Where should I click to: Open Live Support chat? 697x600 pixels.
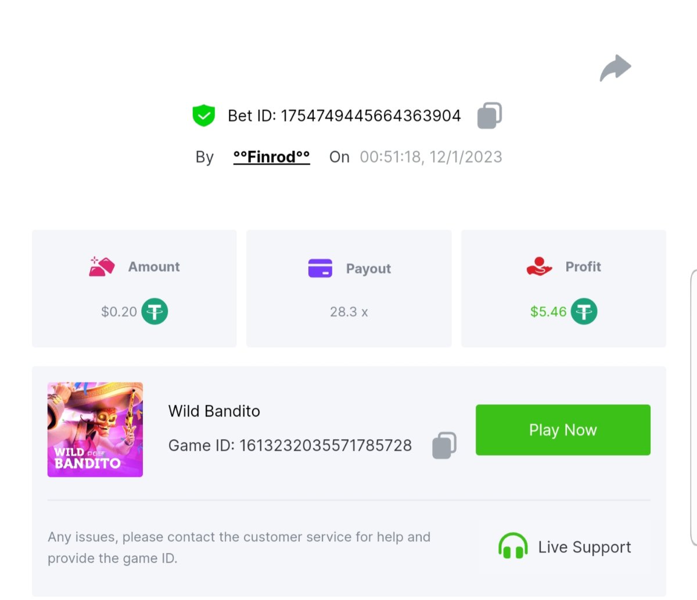pyautogui.click(x=584, y=547)
